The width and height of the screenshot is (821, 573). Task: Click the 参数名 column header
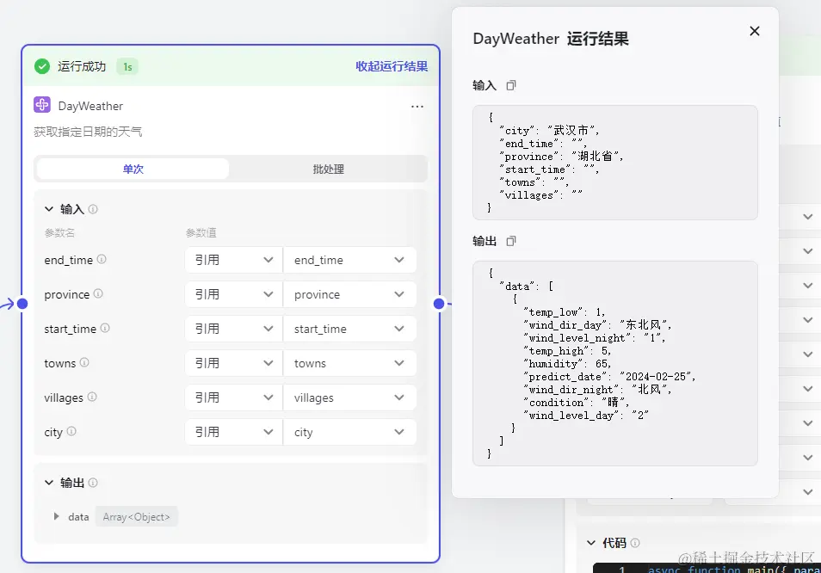coord(59,233)
